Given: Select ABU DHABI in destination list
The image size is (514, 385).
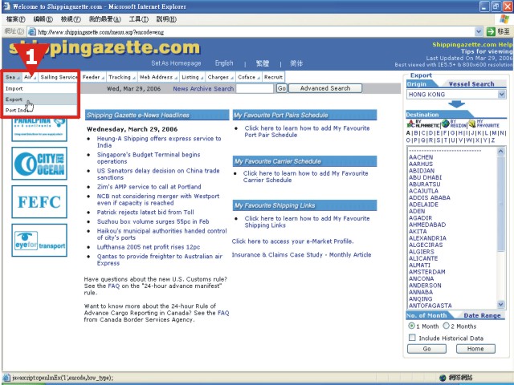Looking at the screenshot, I should (x=425, y=177).
